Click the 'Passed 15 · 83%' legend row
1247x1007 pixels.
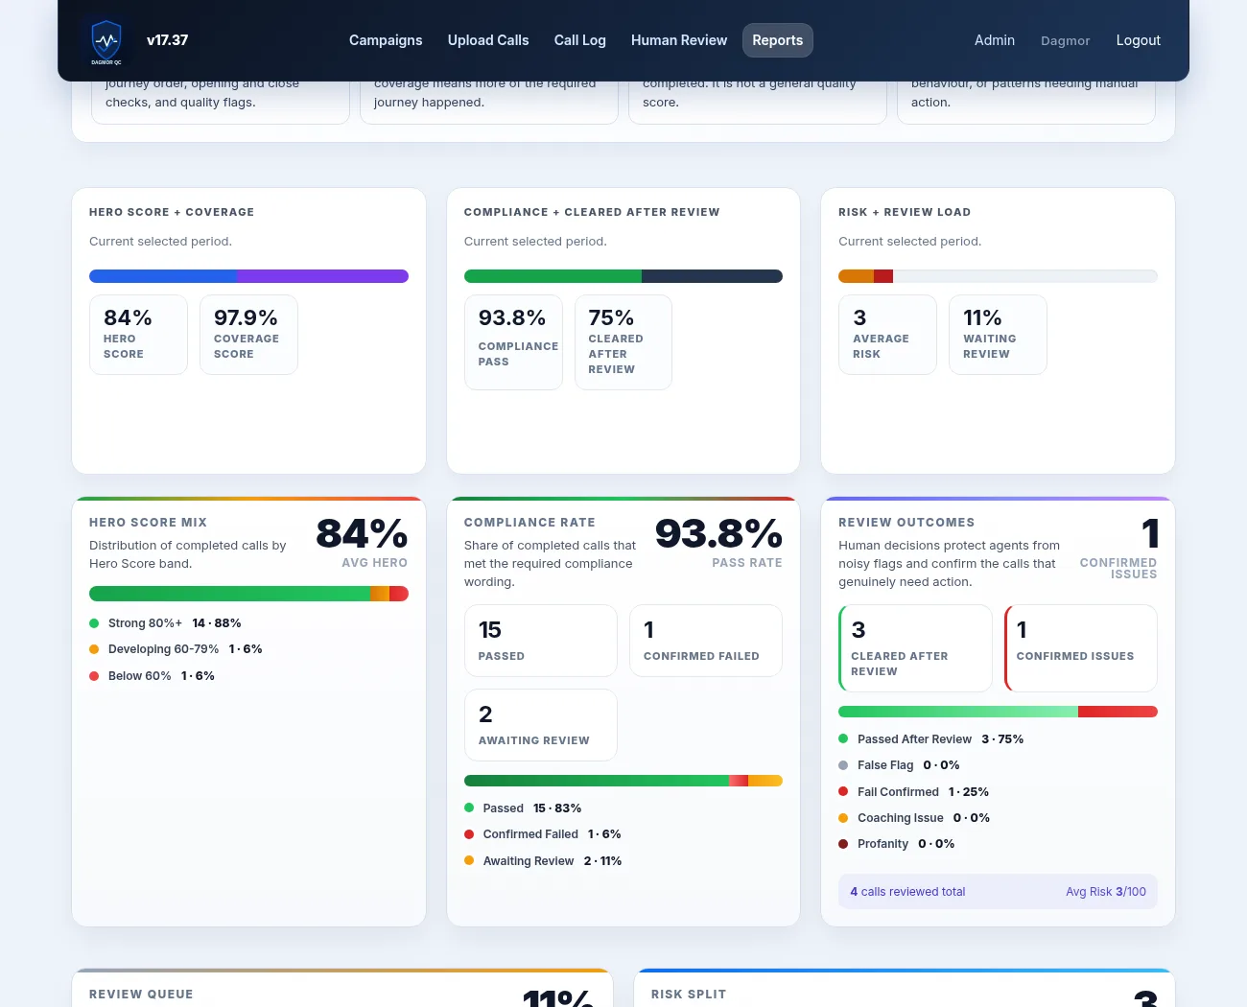[x=523, y=808]
